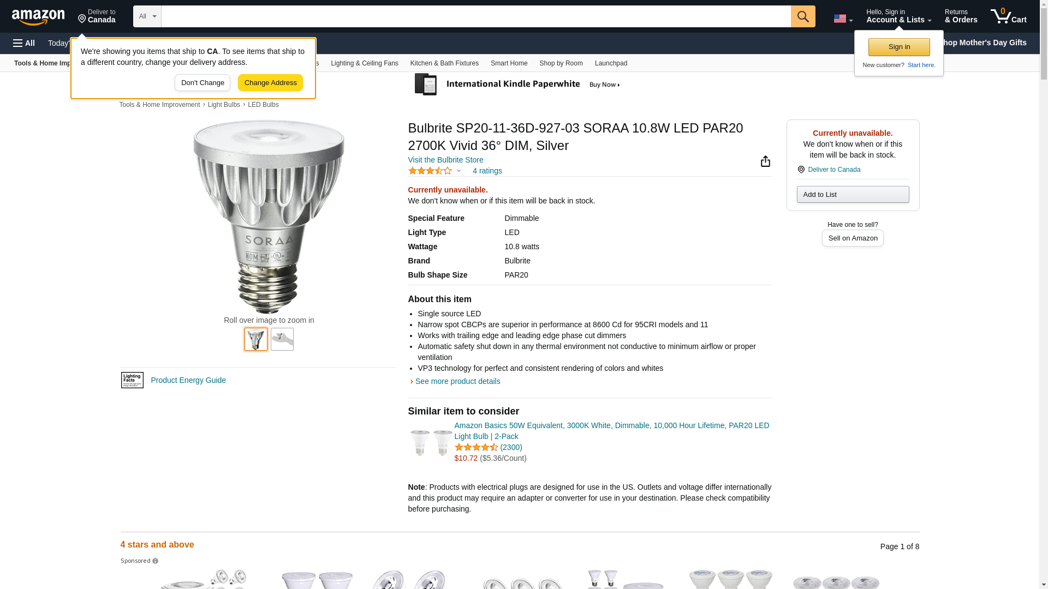Click the yellow Sign in button
Image resolution: width=1048 pixels, height=589 pixels.
(x=899, y=47)
